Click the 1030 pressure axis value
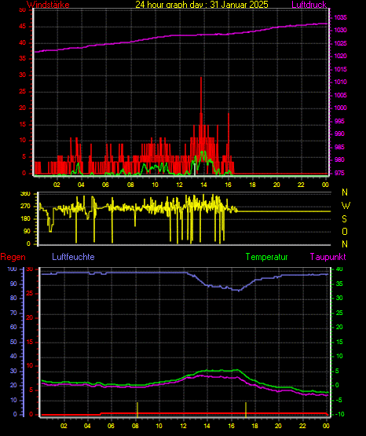 (340, 30)
